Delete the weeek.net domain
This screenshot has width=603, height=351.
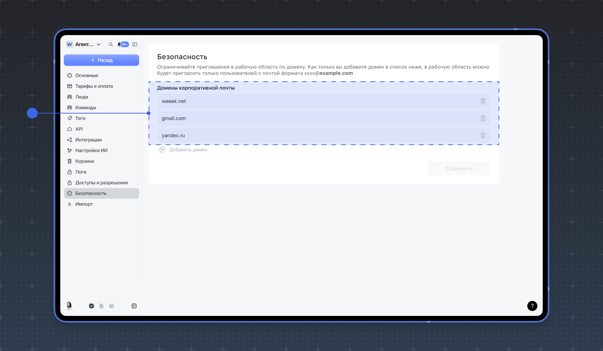[x=483, y=101]
